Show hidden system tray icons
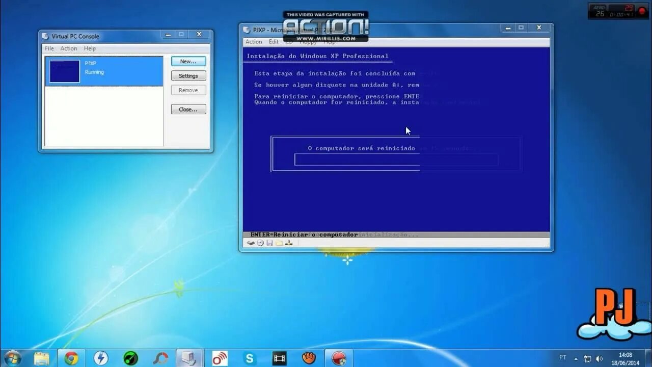The image size is (652, 367). point(576,358)
